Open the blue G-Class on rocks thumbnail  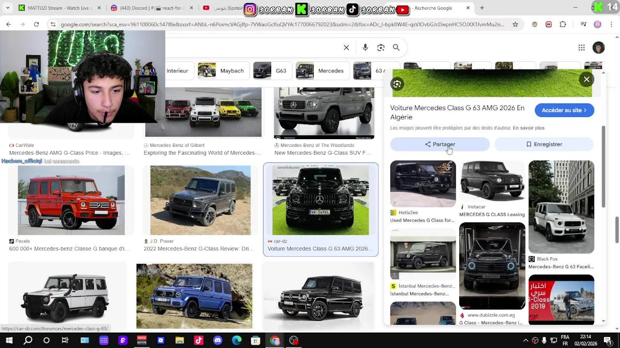(194, 296)
